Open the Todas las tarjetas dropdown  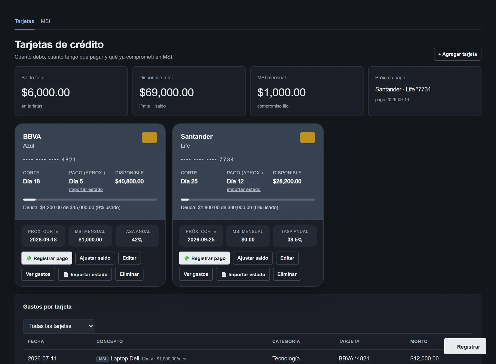point(59,326)
